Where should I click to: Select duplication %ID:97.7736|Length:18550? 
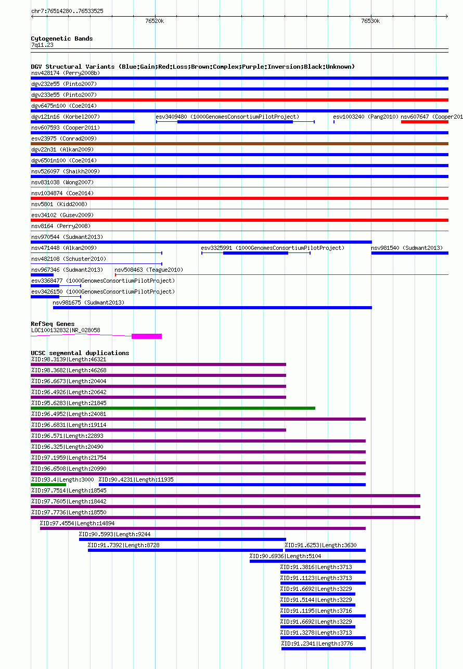[x=69, y=512]
